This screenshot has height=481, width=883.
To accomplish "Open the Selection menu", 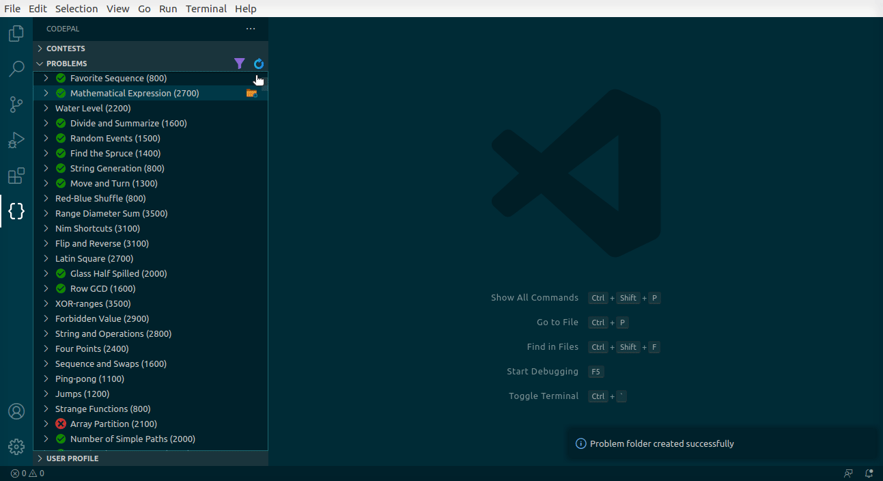I will [76, 9].
